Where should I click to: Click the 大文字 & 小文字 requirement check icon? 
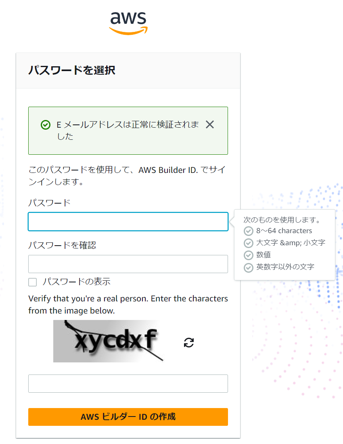click(x=249, y=243)
